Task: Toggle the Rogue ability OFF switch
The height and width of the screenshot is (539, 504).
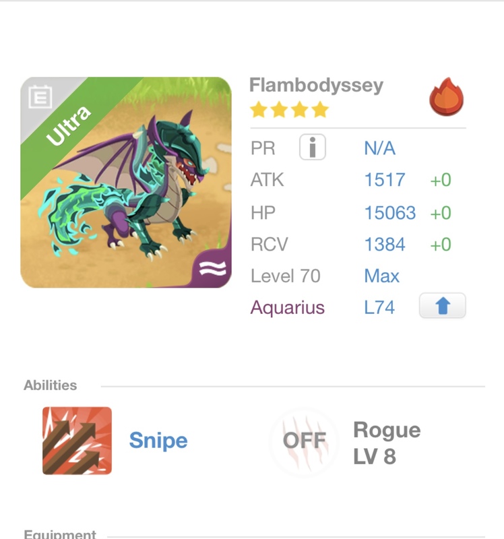Action: point(304,441)
